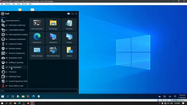Open file manager icon on Kali panel
The image size is (187, 105).
coord(23,97)
